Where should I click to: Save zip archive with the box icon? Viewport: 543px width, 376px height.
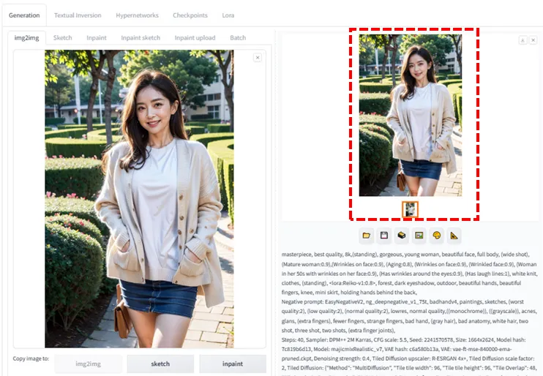(x=401, y=236)
